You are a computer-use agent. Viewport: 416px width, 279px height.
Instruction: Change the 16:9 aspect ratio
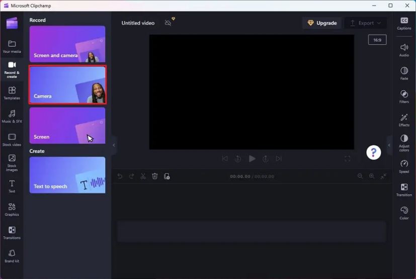377,40
